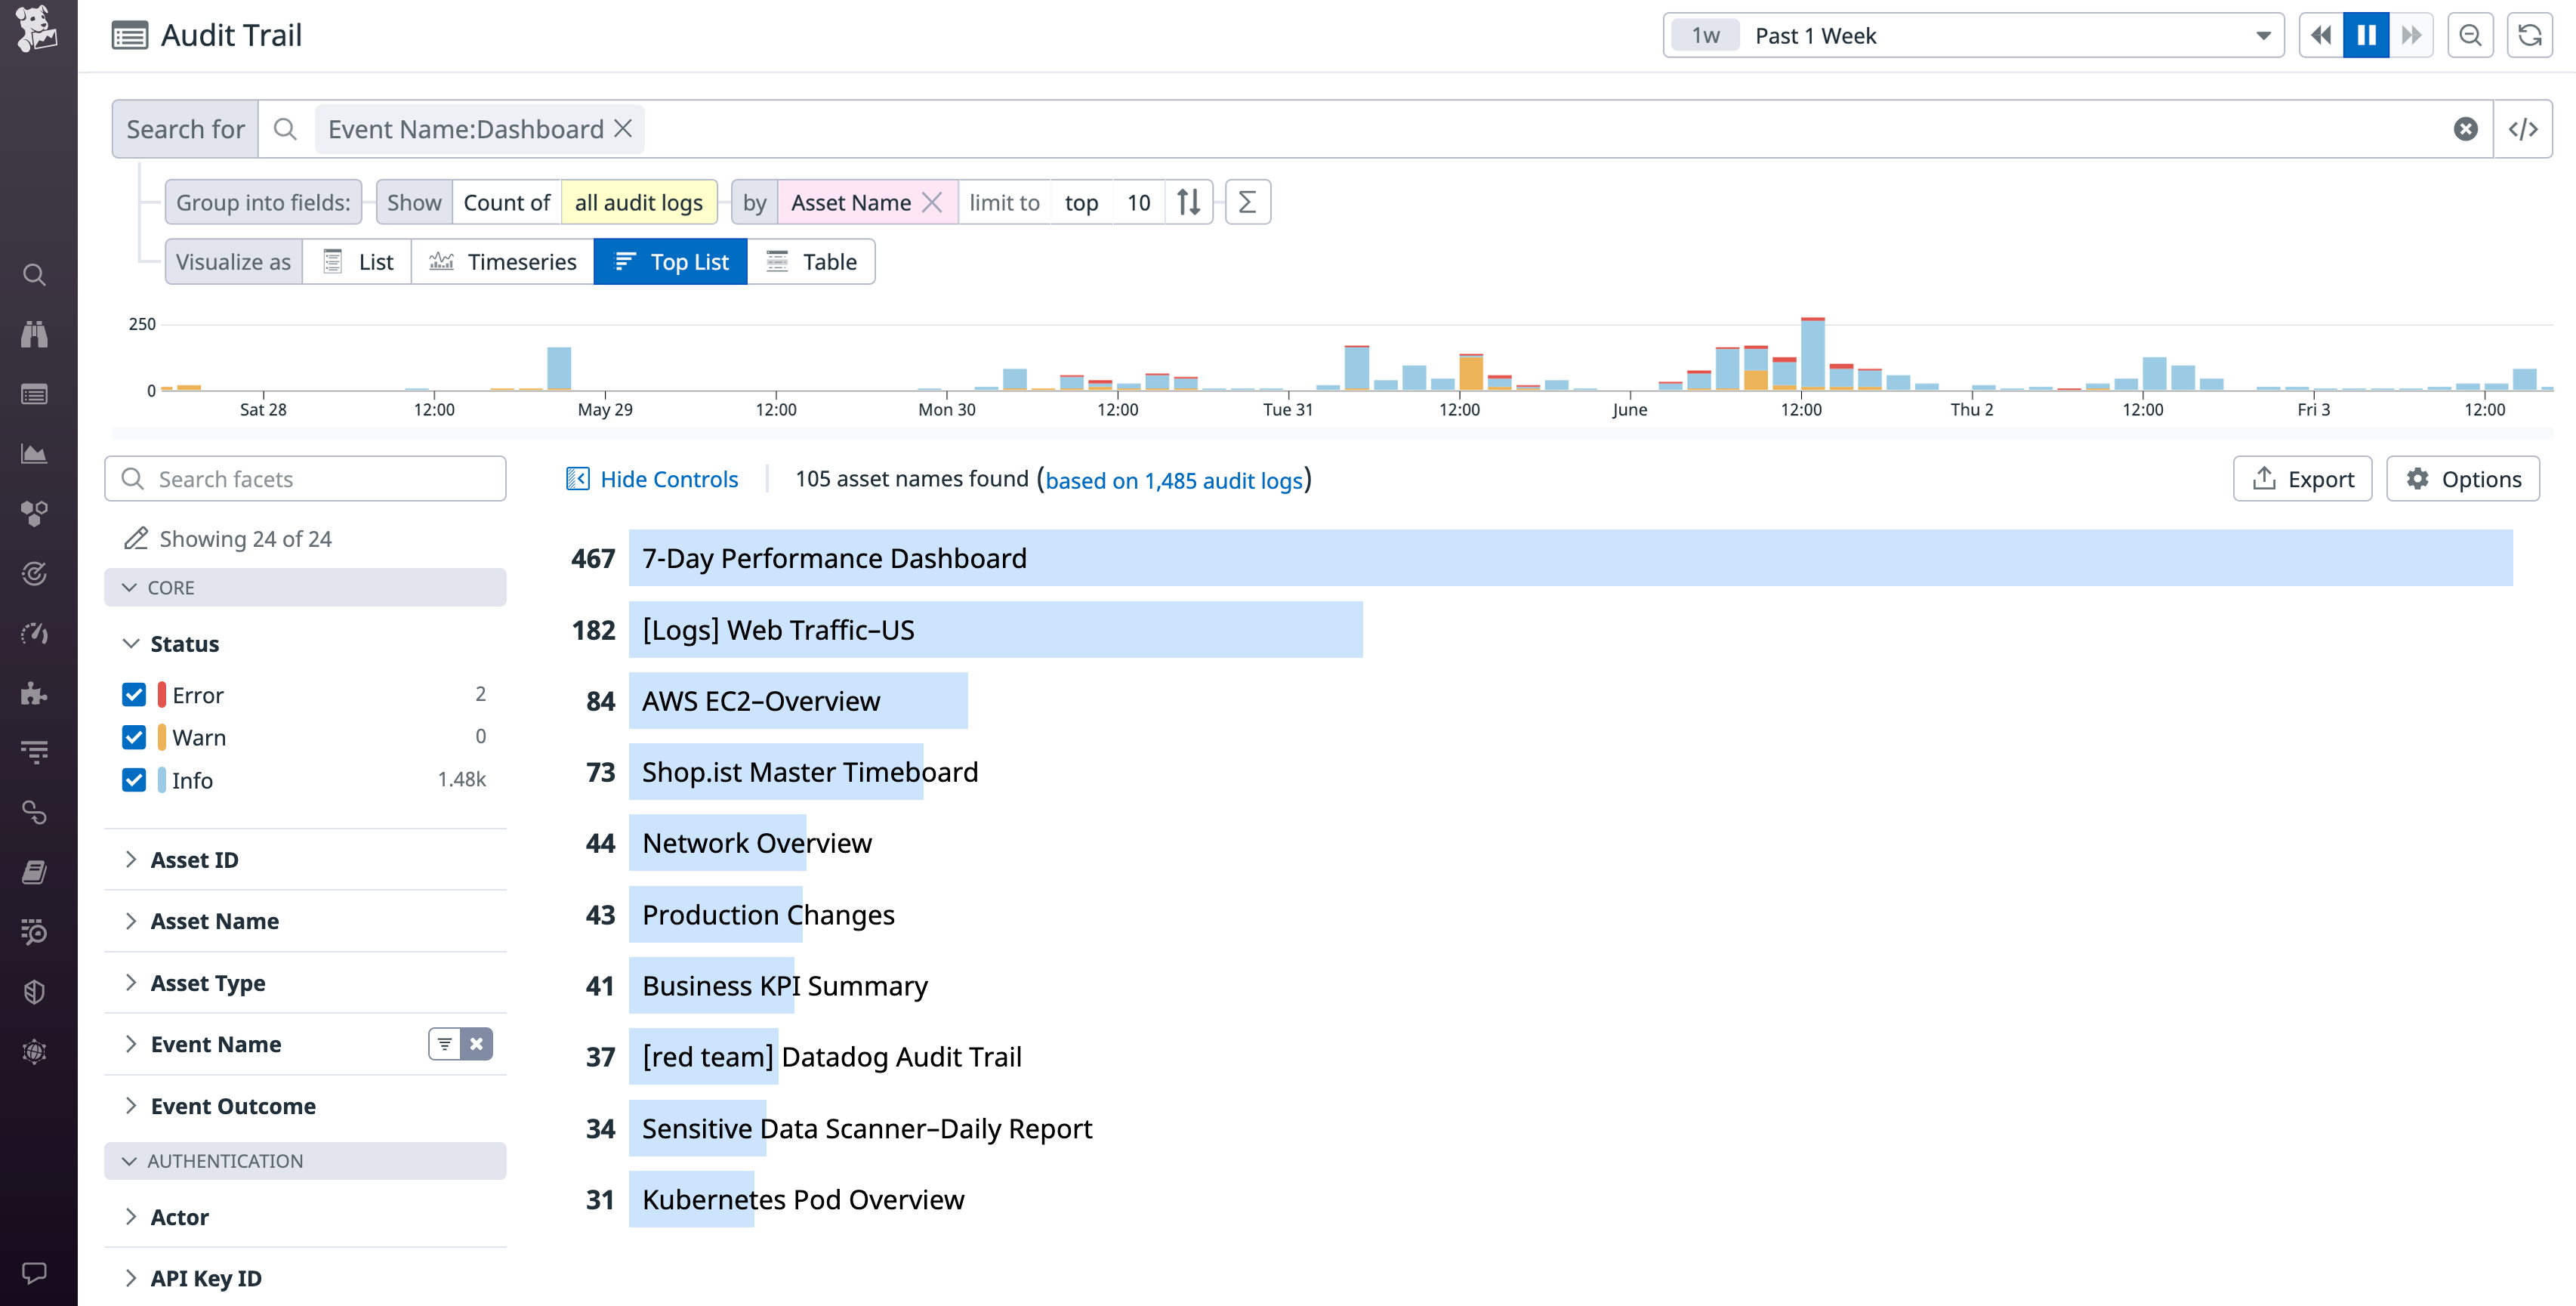Refresh results using the circular refresh icon
Image resolution: width=2576 pixels, height=1306 pixels.
pyautogui.click(x=2531, y=35)
